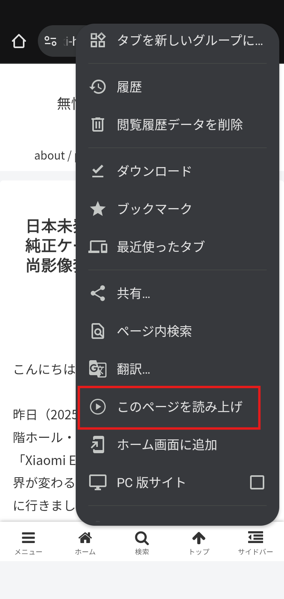Viewport: 284px width, 599px height.
Task: Tap the trash icon for 閲覧履歴データを削除
Action: pyautogui.click(x=98, y=125)
